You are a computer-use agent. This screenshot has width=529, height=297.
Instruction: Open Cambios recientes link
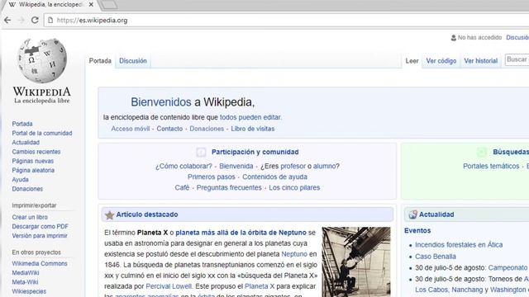pyautogui.click(x=36, y=152)
